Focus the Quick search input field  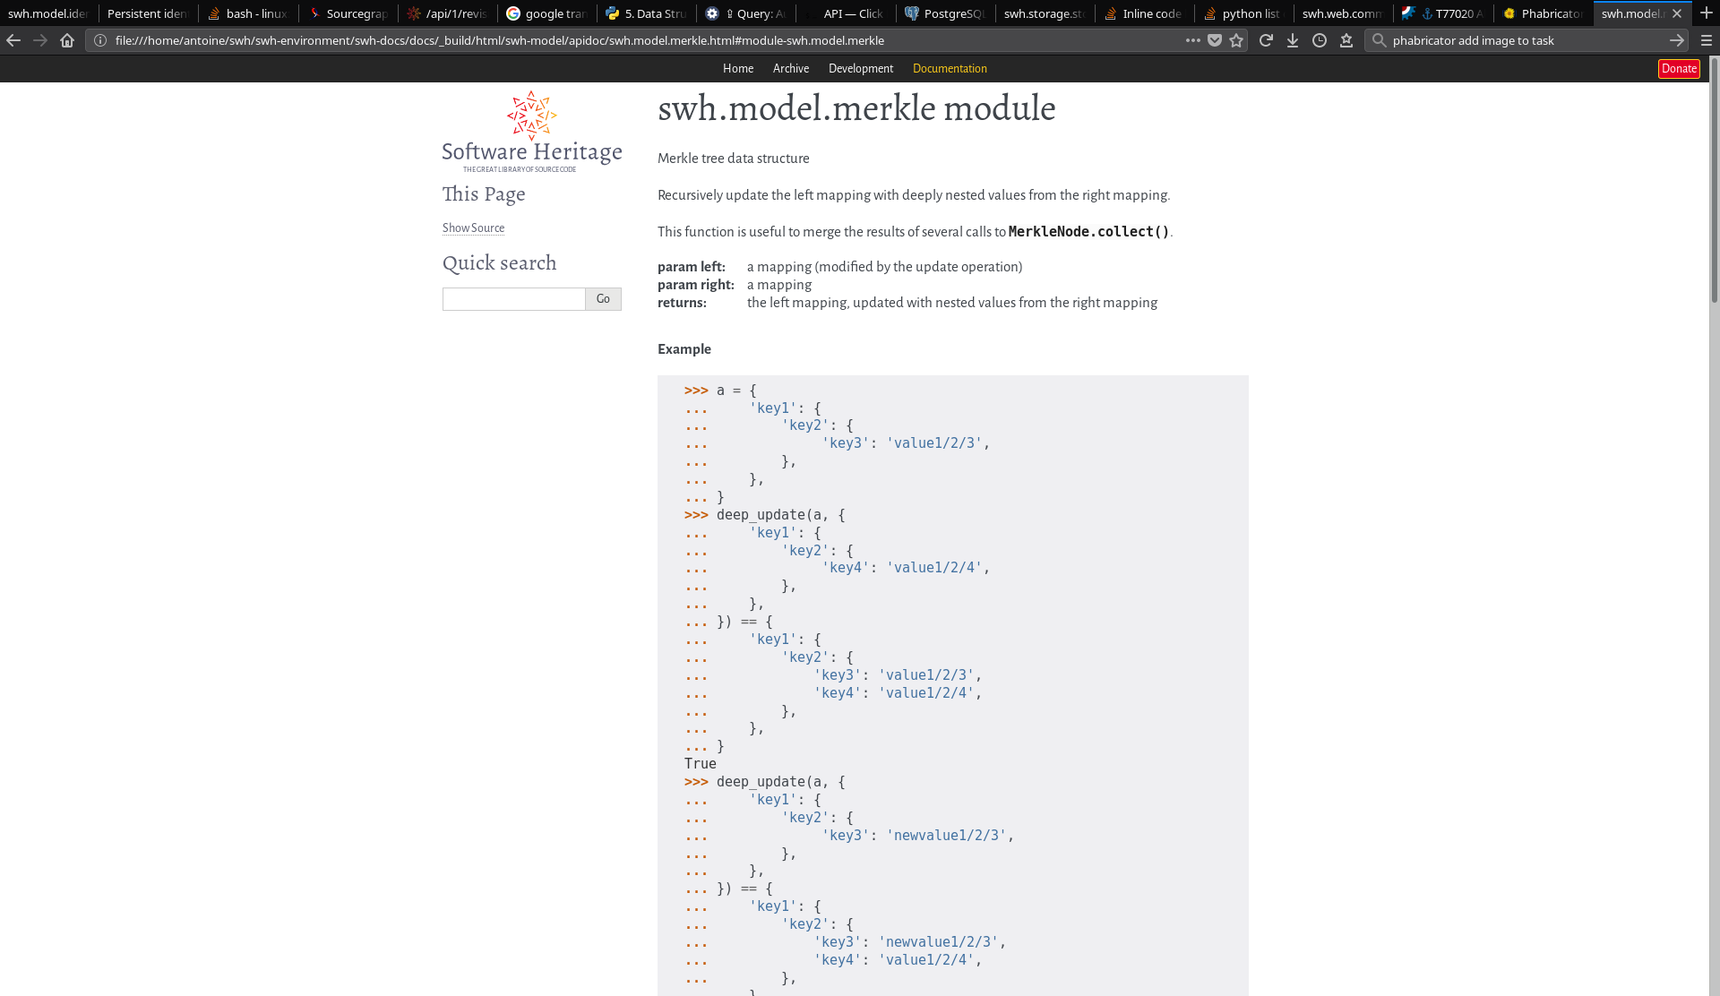coord(513,299)
